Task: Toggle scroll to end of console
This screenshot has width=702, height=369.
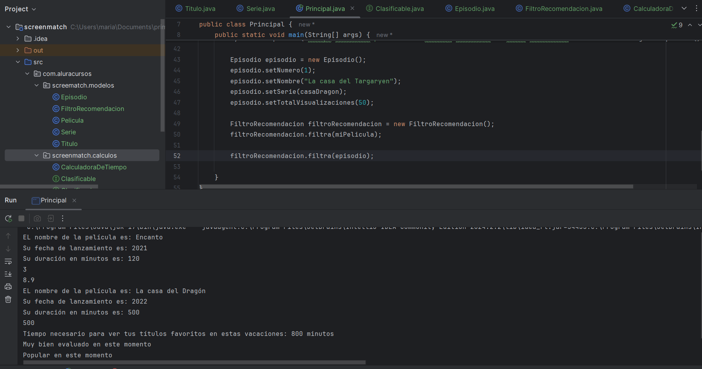Action: coord(8,274)
